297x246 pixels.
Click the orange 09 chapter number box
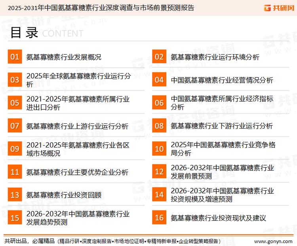(x=15, y=149)
